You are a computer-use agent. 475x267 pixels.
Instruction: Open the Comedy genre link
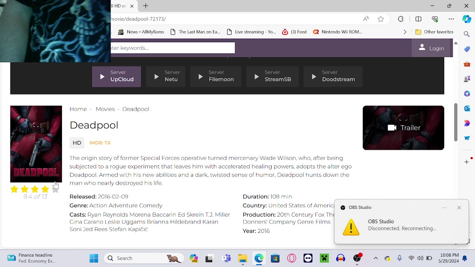pyautogui.click(x=150, y=205)
